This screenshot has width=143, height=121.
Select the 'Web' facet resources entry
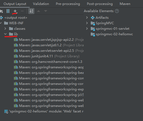click(44, 111)
